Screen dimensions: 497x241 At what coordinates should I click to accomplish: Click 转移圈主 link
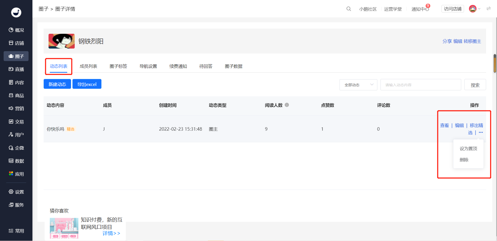[x=472, y=41]
